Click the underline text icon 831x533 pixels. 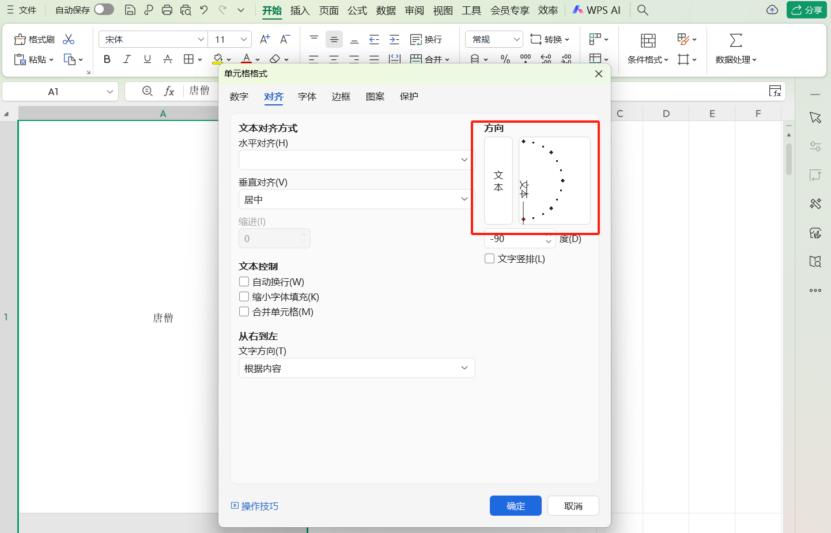148,59
